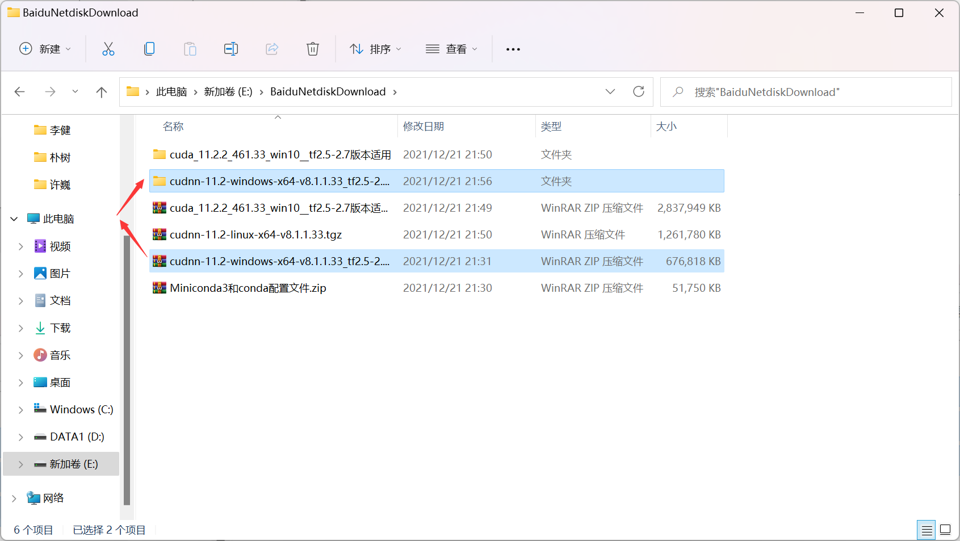960x541 pixels.
Task: Click the Delete trash can icon
Action: click(x=313, y=49)
